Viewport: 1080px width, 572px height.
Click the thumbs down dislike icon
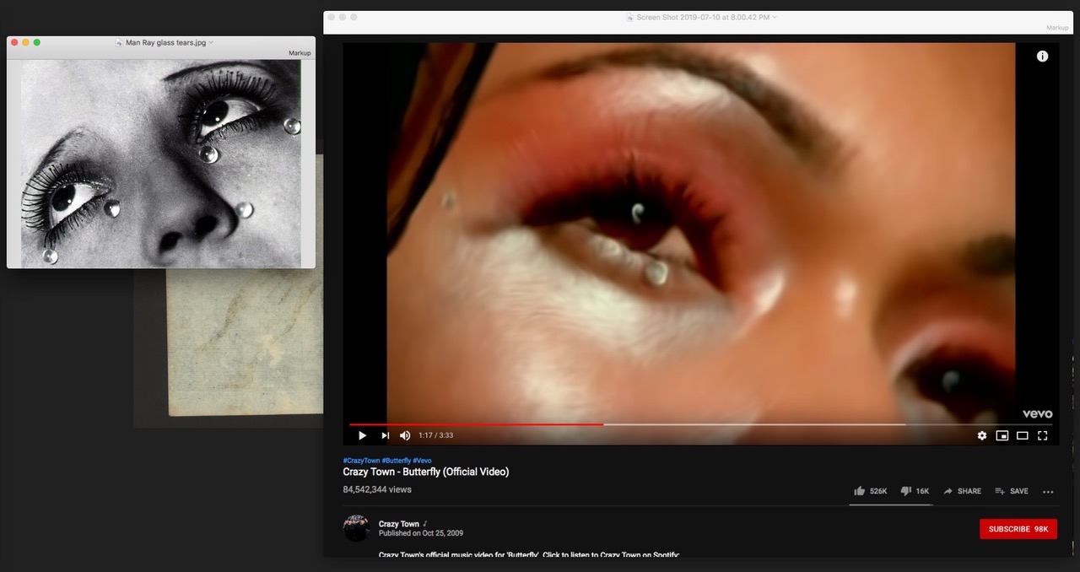click(905, 491)
